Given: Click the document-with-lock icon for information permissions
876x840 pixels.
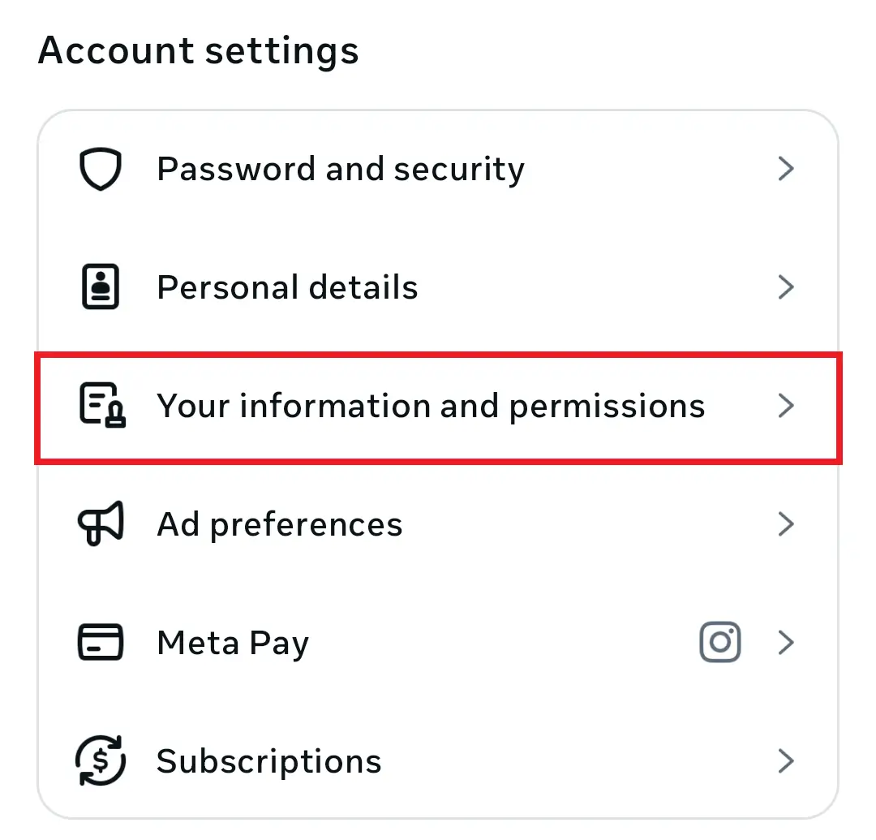Looking at the screenshot, I should coord(101,406).
